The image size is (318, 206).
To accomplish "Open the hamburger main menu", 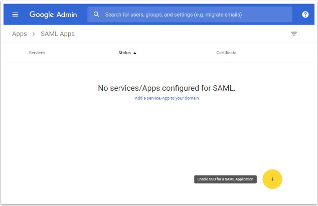I will tap(15, 15).
